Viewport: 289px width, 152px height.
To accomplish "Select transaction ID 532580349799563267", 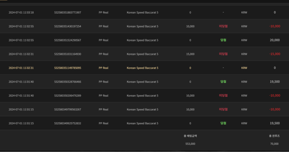I will (67, 109).
